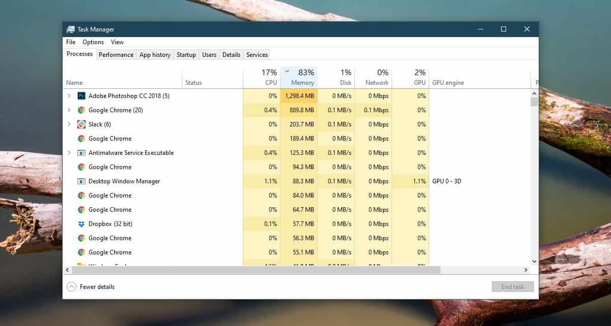Expand the Adobe Photoshop CC 2018 process group
Screen dimensions: 611x326
click(x=69, y=95)
